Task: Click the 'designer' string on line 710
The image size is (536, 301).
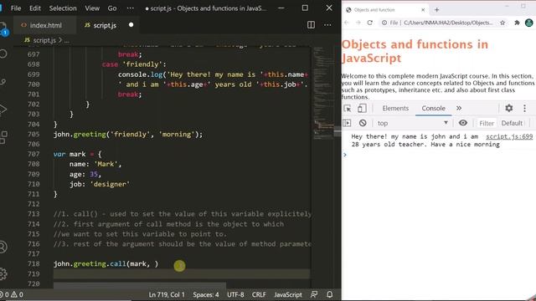Action: (110, 184)
